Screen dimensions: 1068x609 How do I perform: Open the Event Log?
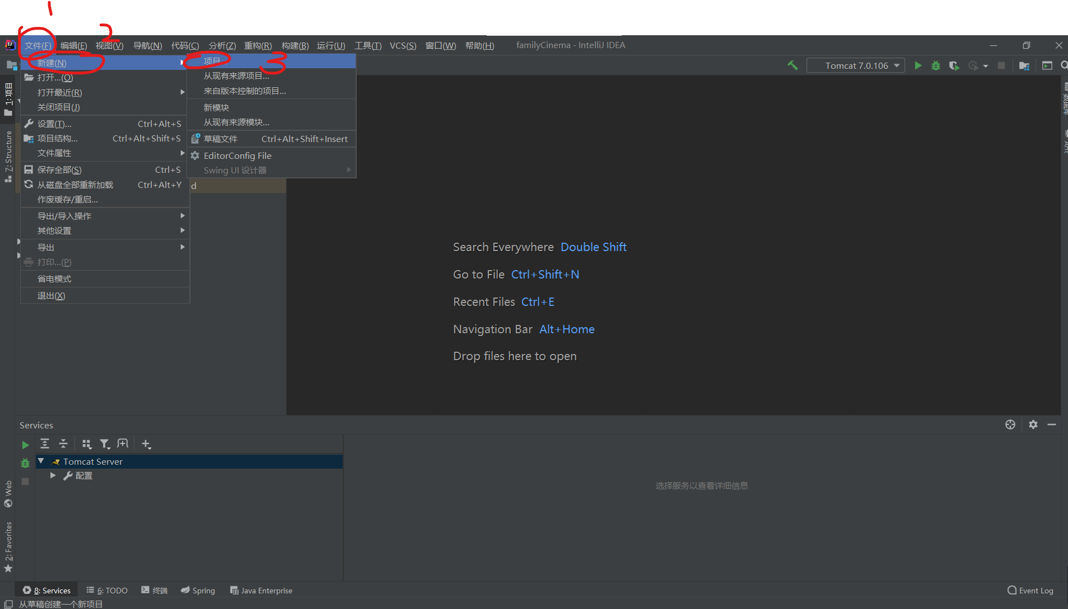coord(1030,591)
